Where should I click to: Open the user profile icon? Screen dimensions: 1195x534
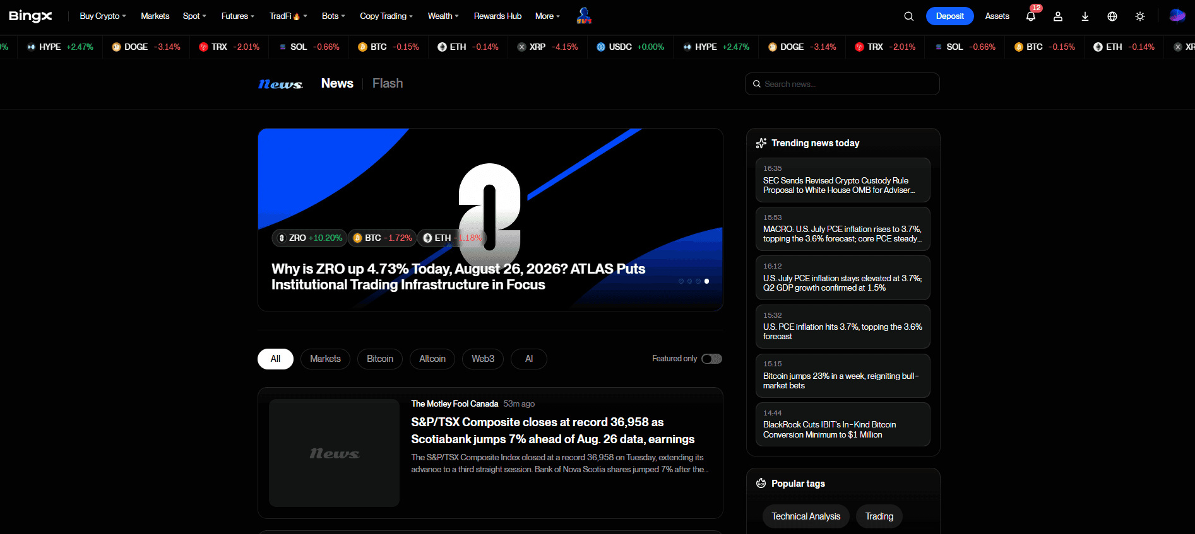coord(1058,16)
